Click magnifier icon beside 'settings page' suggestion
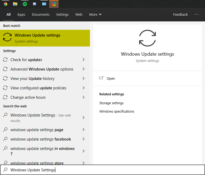 [5, 130]
